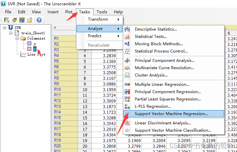The image size is (237, 152).
Task: Collapse the SVR project tree node
Action: (4, 28)
